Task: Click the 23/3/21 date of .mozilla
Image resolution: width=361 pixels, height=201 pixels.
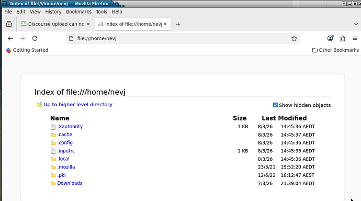Action: (x=266, y=167)
